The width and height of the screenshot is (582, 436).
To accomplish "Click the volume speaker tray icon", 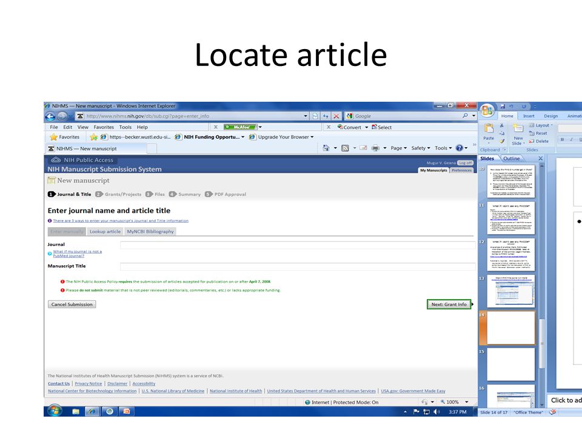I will point(436,412).
